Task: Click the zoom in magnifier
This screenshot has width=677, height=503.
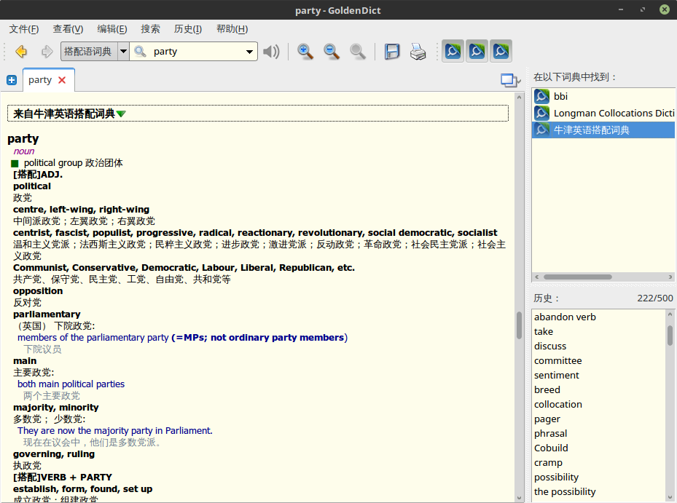Action: pos(305,52)
